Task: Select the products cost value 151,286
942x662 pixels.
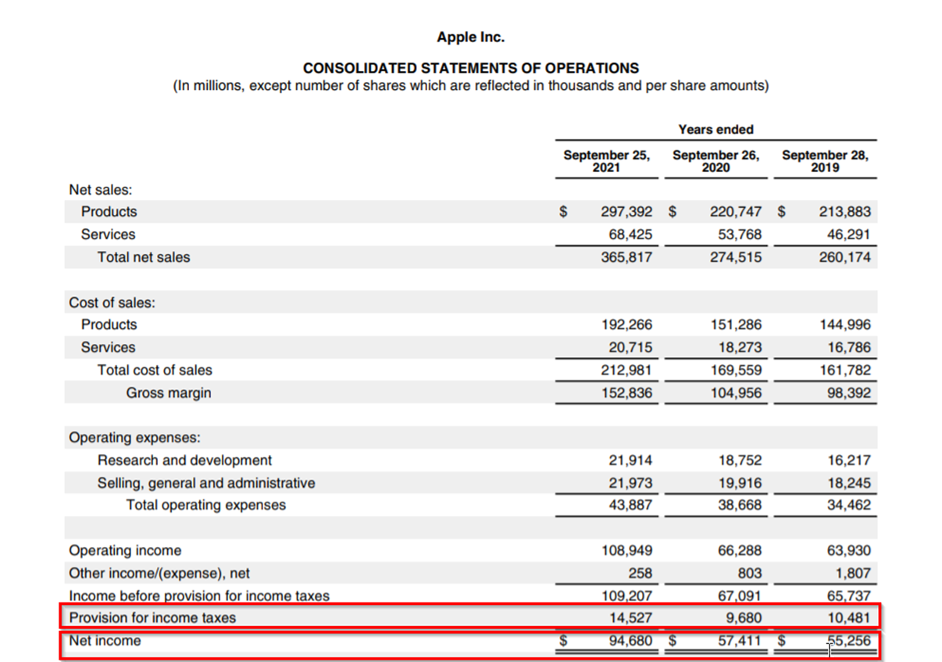Action: (736, 325)
